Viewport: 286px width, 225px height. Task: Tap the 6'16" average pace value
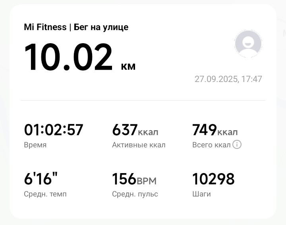coord(41,179)
